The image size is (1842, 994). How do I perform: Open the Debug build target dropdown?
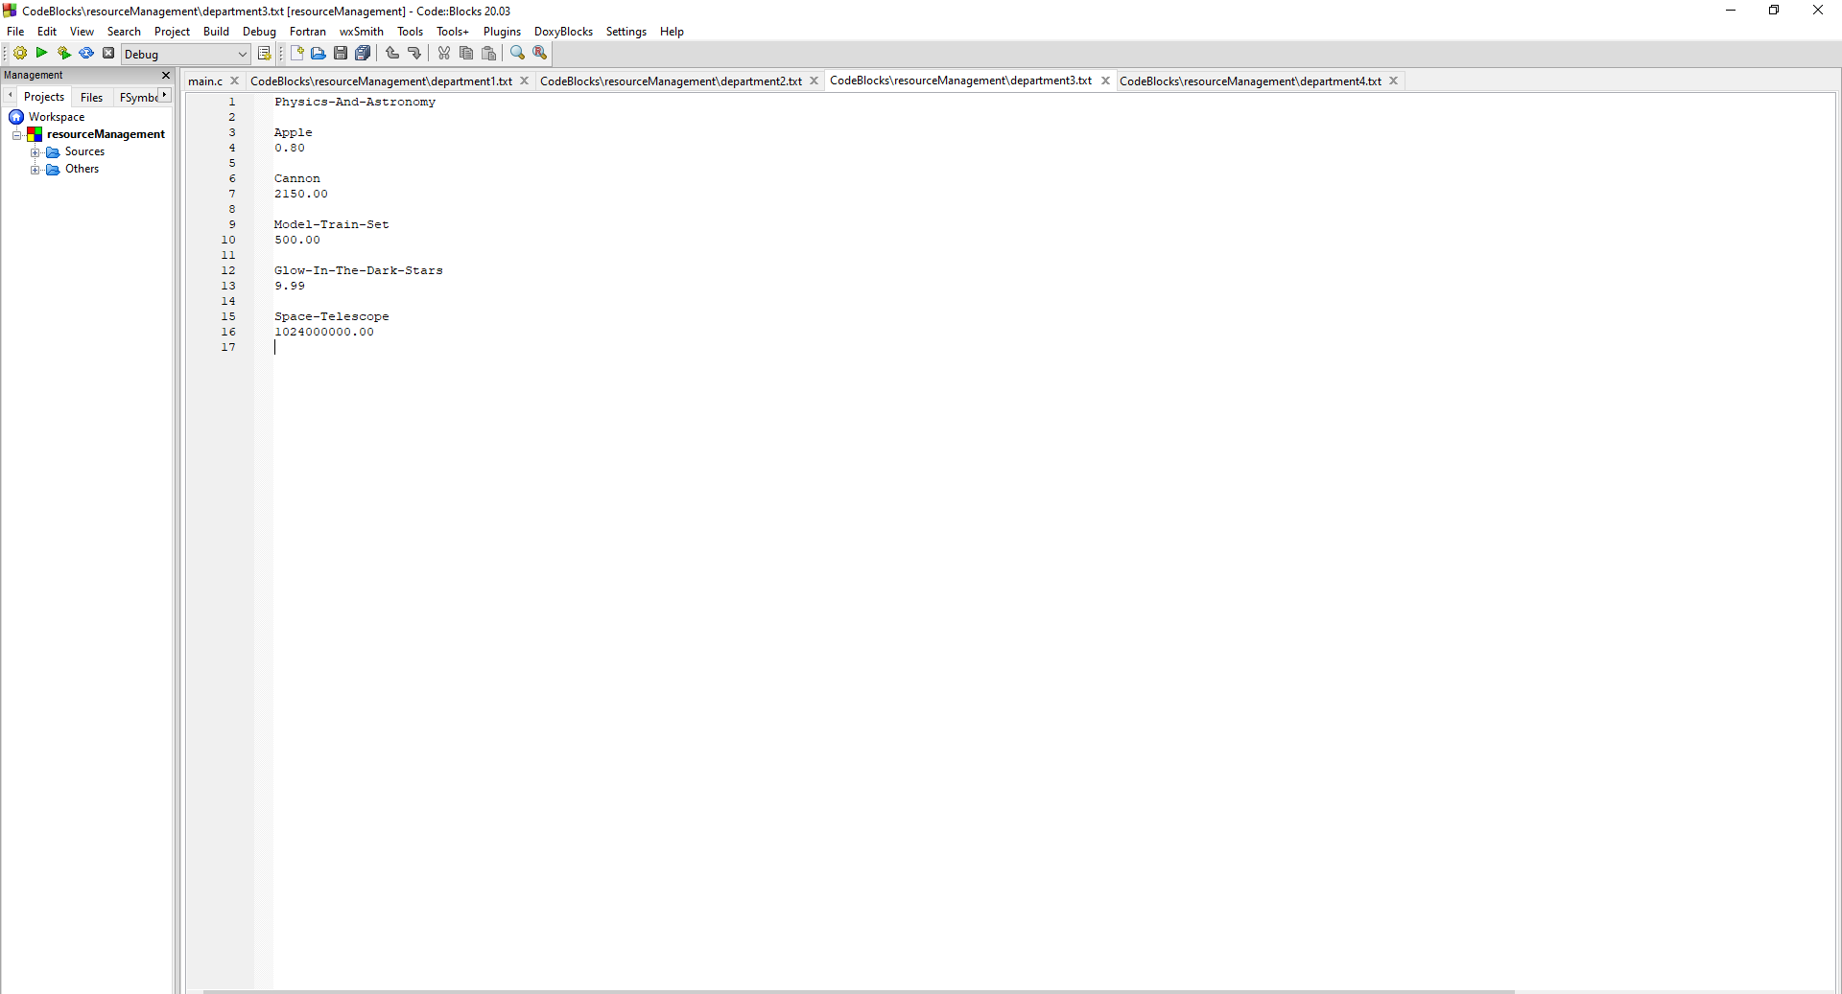pyautogui.click(x=243, y=55)
